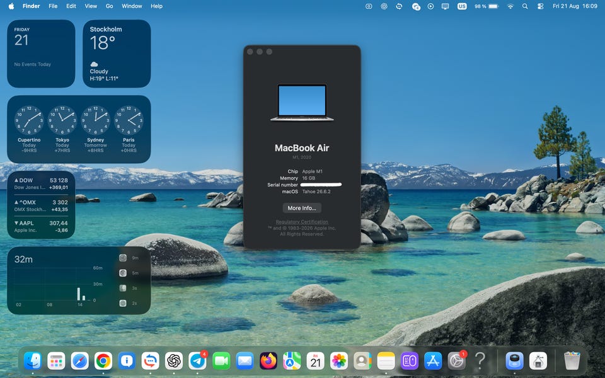
Task: Open System Settings from the dock
Action: (x=456, y=361)
